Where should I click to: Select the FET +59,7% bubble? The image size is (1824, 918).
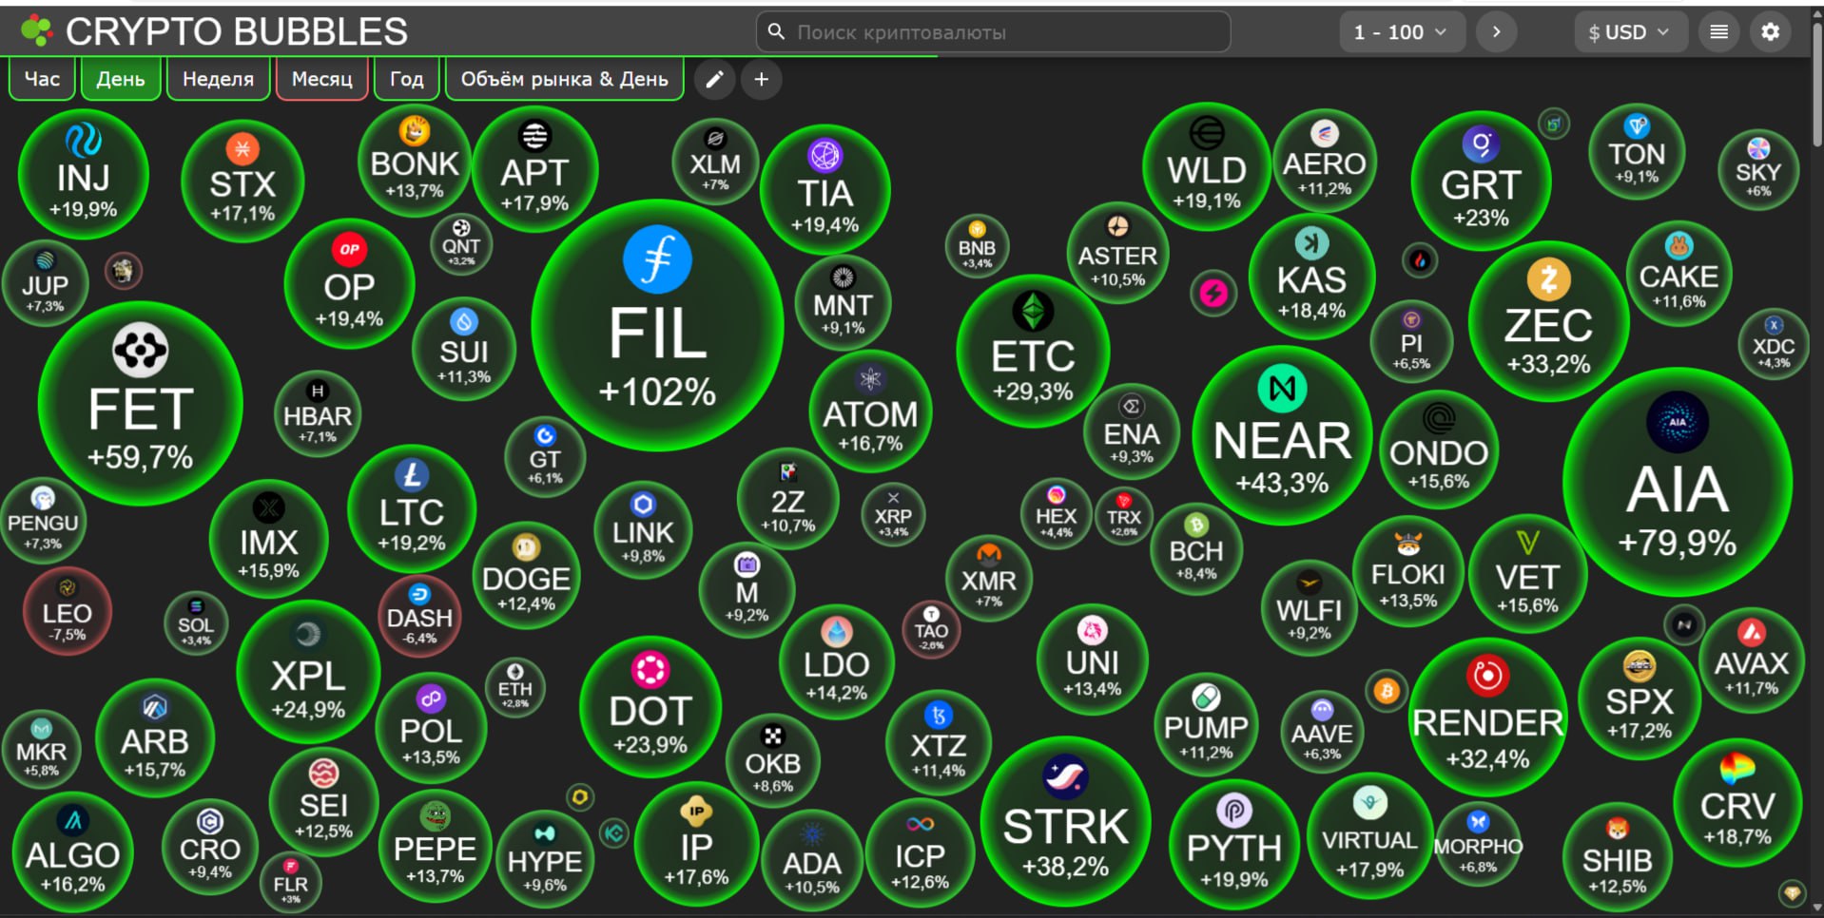tap(141, 403)
